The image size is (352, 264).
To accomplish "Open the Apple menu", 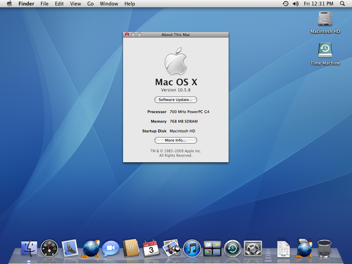I will pyautogui.click(x=9, y=3).
